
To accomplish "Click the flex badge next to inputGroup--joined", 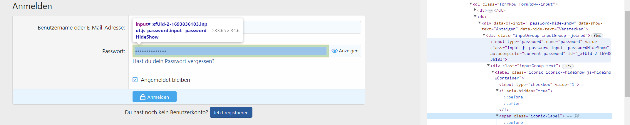I will coord(597,36).
